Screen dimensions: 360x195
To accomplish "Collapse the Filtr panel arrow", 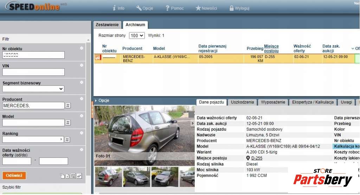I will [88, 40].
